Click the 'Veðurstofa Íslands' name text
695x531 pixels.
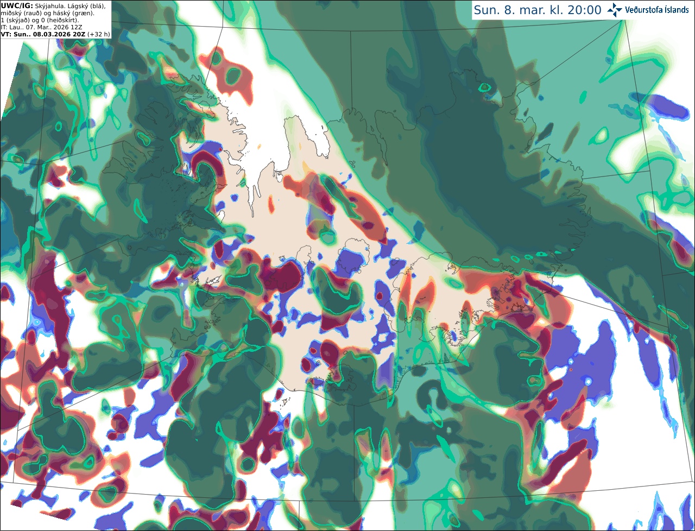tap(657, 10)
